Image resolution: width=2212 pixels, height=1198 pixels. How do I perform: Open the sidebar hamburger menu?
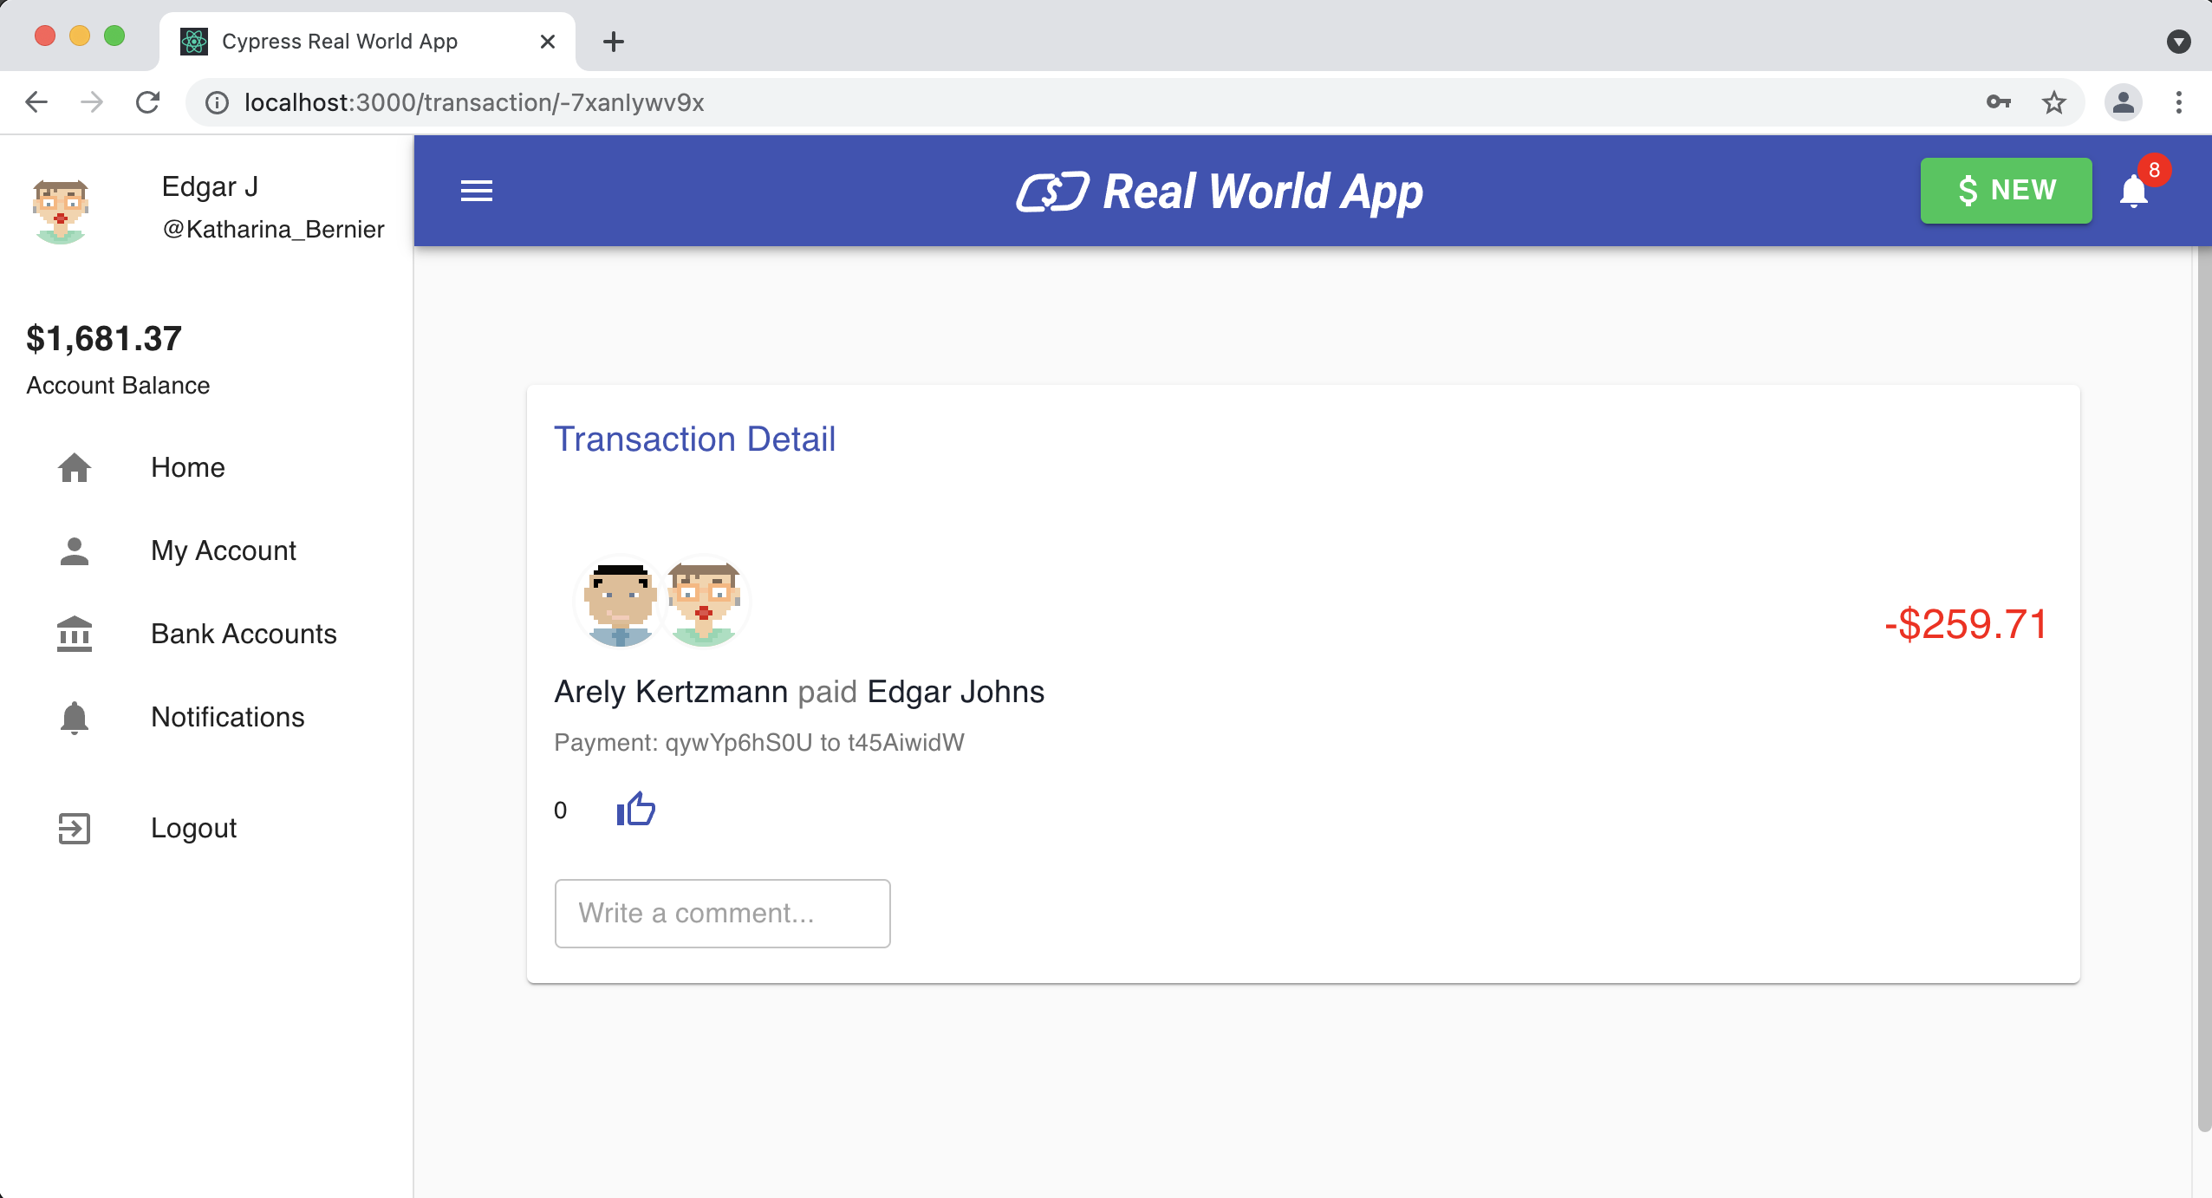click(x=476, y=191)
